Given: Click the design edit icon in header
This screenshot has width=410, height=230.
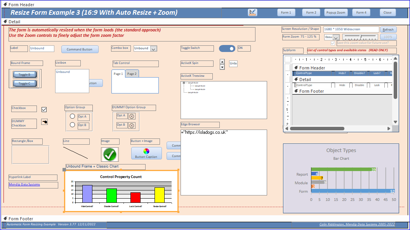Looking at the screenshot, I should tap(252, 12).
